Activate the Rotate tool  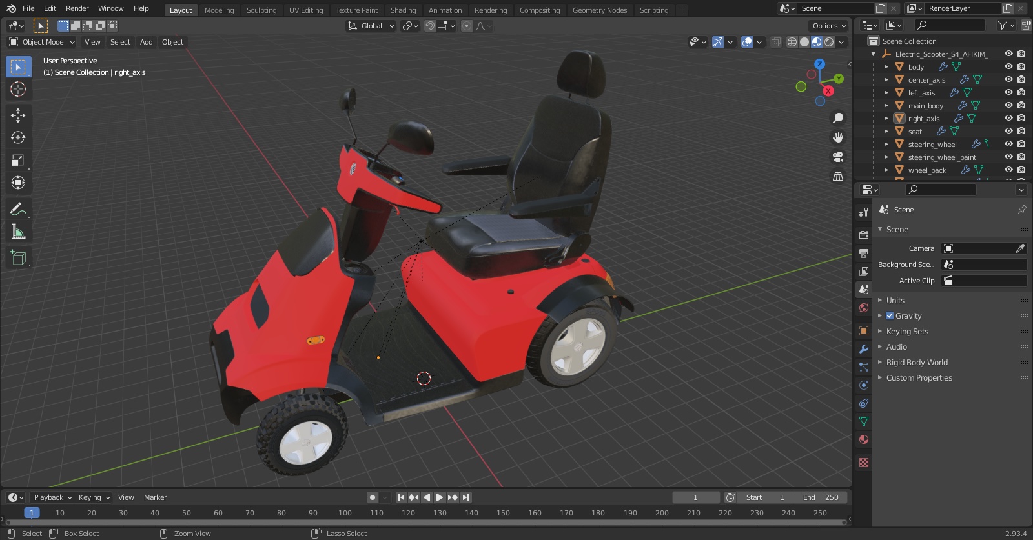18,138
